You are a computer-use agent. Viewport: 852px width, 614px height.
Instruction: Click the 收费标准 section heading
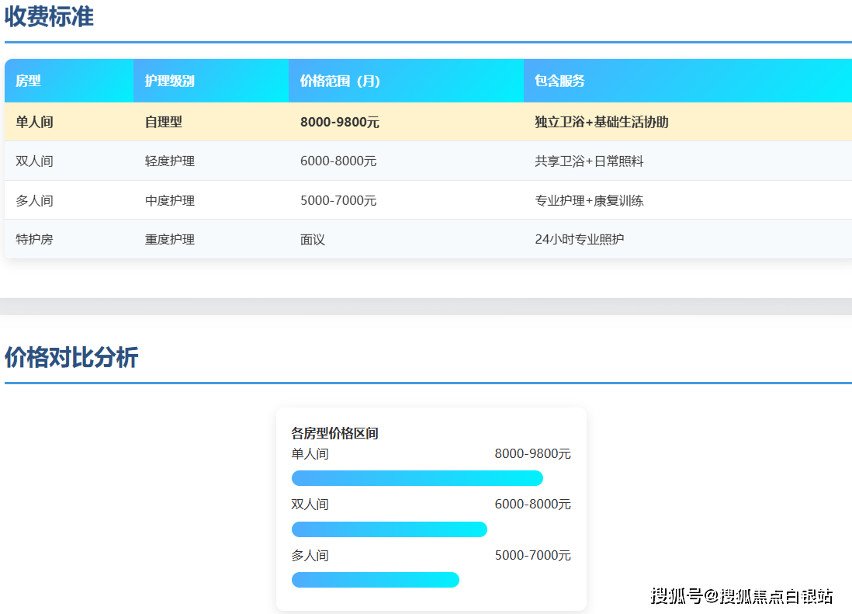click(x=49, y=17)
